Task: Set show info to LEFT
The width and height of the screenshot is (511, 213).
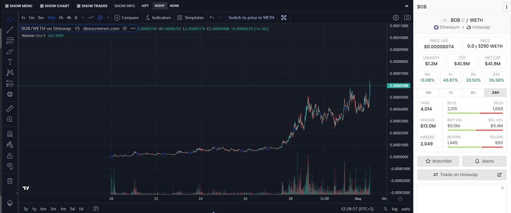Action: [x=145, y=6]
